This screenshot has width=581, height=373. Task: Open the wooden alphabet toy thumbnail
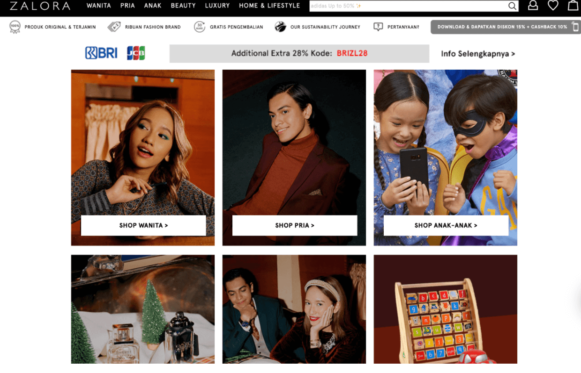point(445,309)
